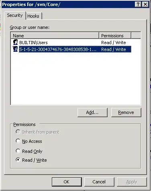Viewport: 151px width, 191px height.
Task: Close the Properties dialog with the X
Action: [x=145, y=4]
